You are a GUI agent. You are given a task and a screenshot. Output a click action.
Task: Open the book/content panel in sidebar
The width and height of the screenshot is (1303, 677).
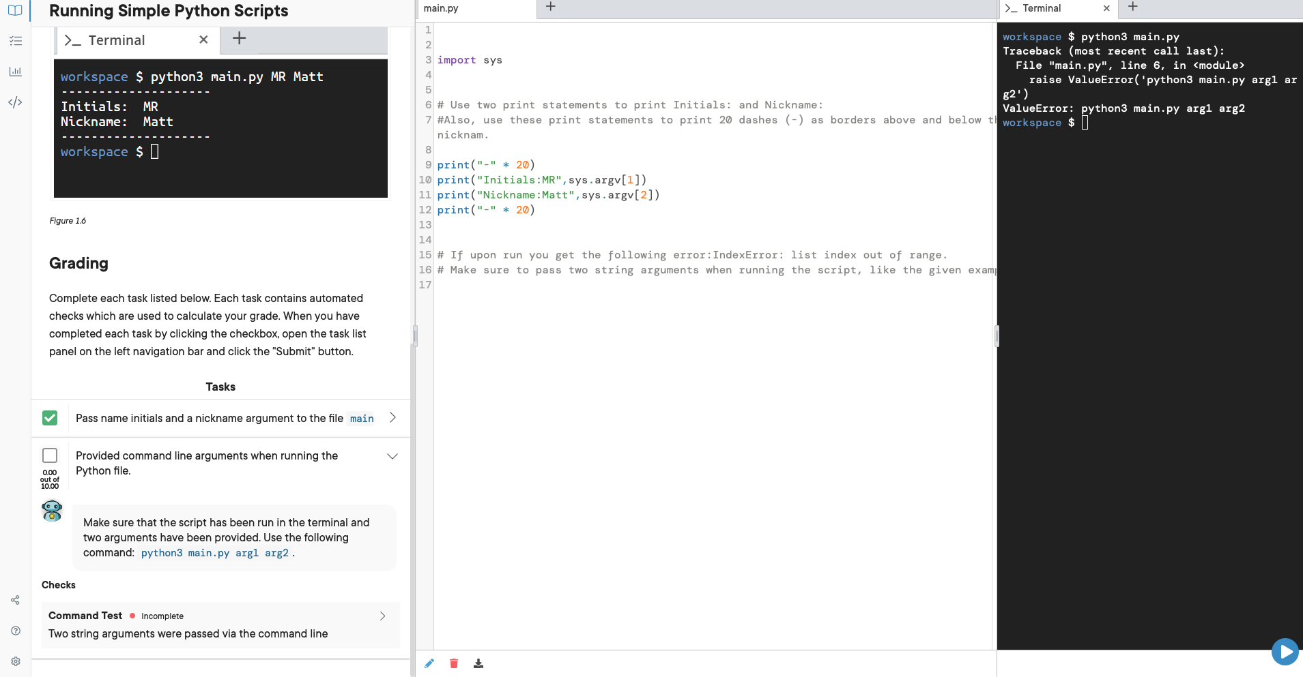click(15, 10)
